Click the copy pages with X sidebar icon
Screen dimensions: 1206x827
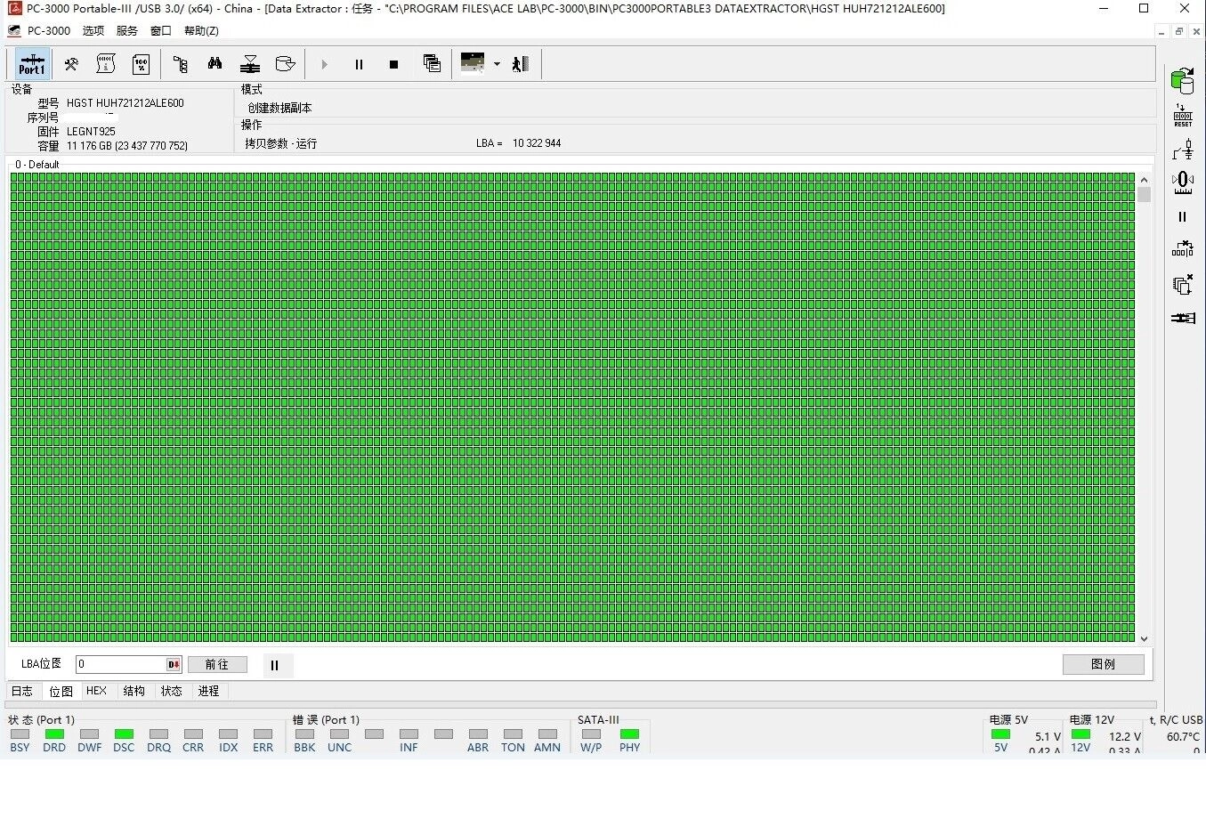[x=1183, y=285]
